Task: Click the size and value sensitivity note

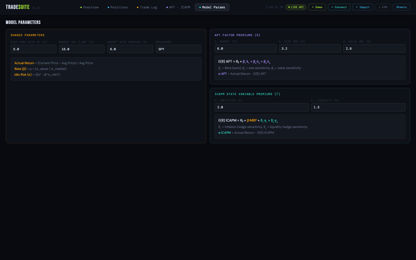Action: [260, 68]
